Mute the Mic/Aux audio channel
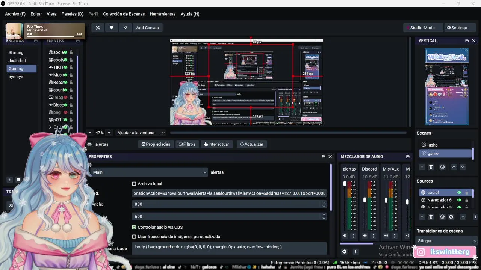The height and width of the screenshot is (270, 481). (386, 235)
